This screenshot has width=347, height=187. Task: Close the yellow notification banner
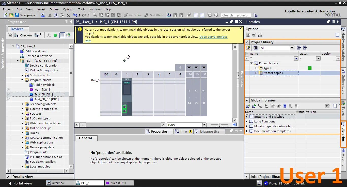pyautogui.click(x=241, y=29)
